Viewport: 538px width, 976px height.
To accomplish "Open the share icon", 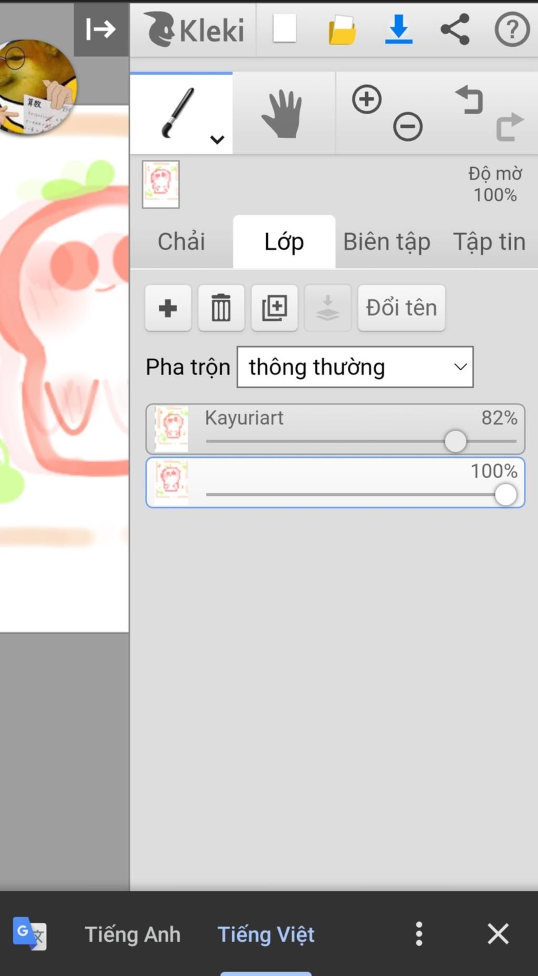I will tap(455, 29).
